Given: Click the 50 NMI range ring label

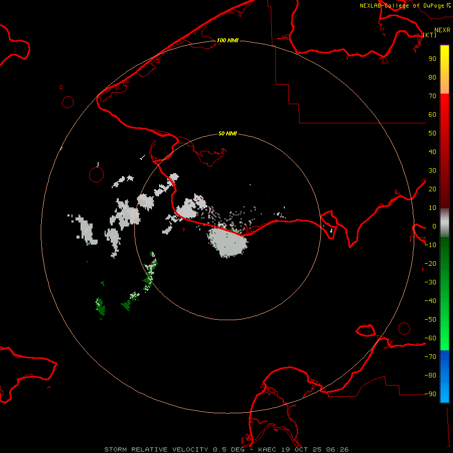Looking at the screenshot, I should tap(228, 133).
